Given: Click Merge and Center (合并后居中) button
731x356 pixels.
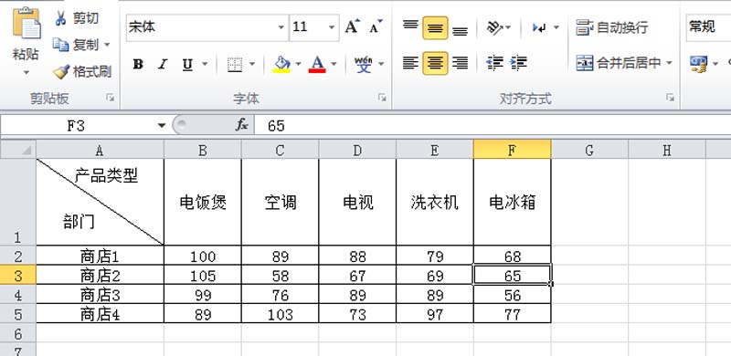Looking at the screenshot, I should (619, 63).
